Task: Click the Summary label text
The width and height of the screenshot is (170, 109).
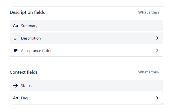Action: (x=29, y=26)
